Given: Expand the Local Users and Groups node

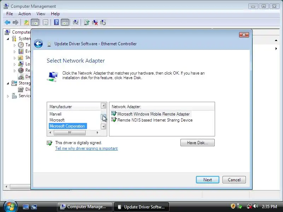Looking at the screenshot, I should click(x=15, y=64).
